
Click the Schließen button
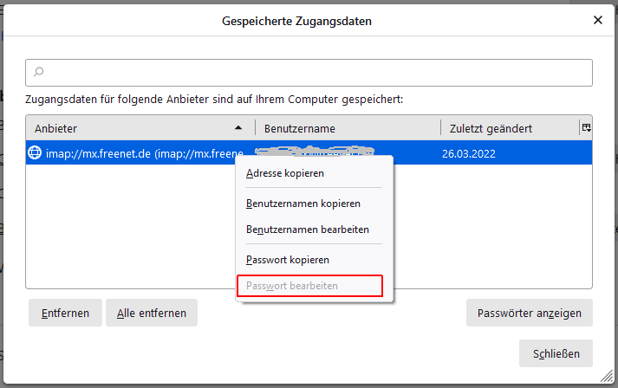coord(556,353)
